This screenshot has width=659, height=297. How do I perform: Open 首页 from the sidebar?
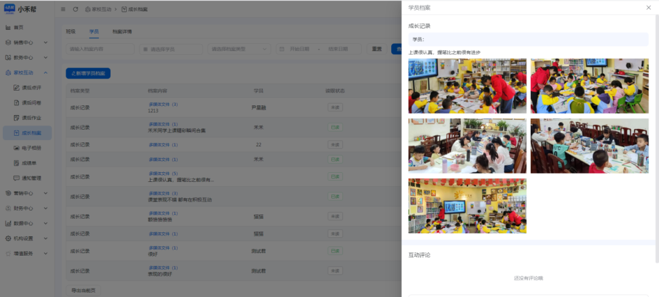pos(18,27)
